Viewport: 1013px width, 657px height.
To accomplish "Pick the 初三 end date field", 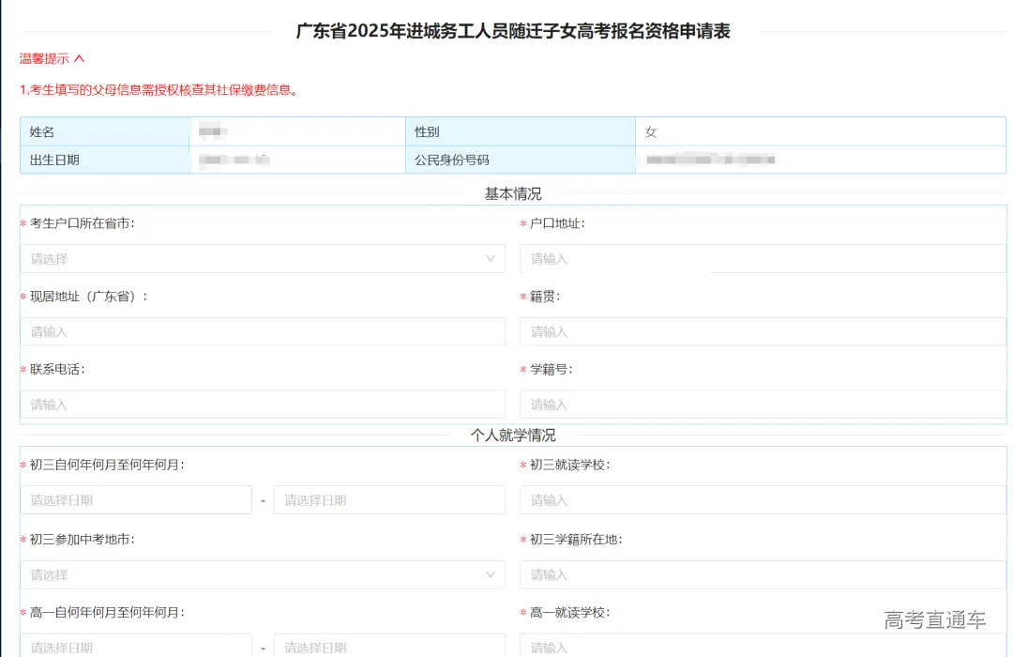I will [389, 500].
